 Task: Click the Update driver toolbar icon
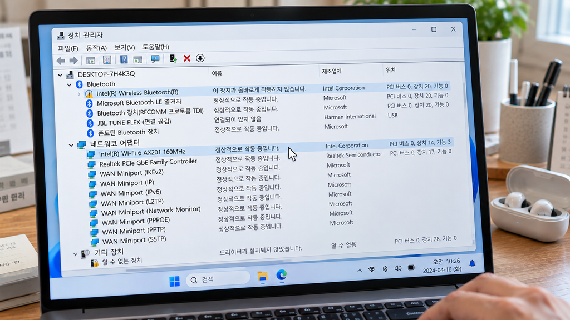coord(173,58)
